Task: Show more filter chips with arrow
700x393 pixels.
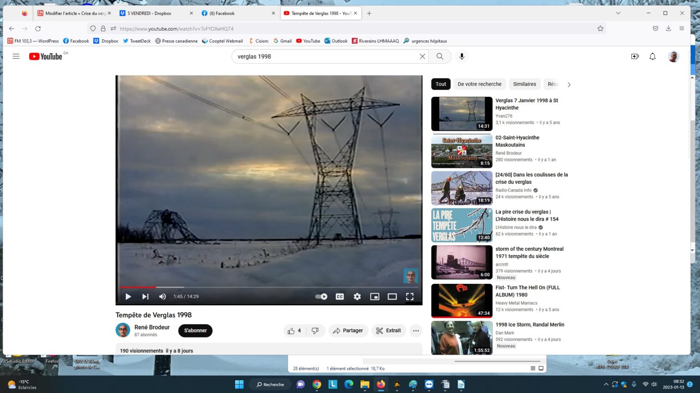Action: [569, 85]
